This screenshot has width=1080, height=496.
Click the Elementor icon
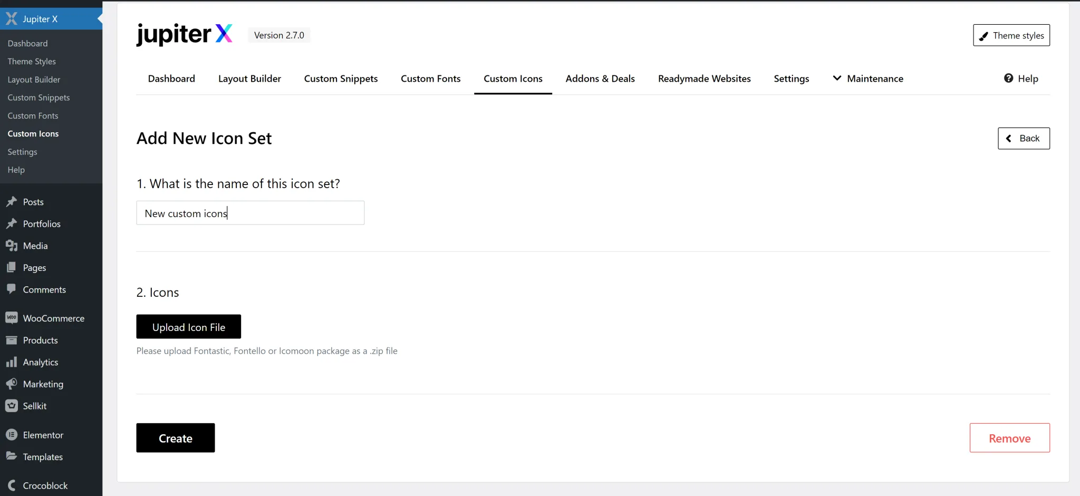11,435
